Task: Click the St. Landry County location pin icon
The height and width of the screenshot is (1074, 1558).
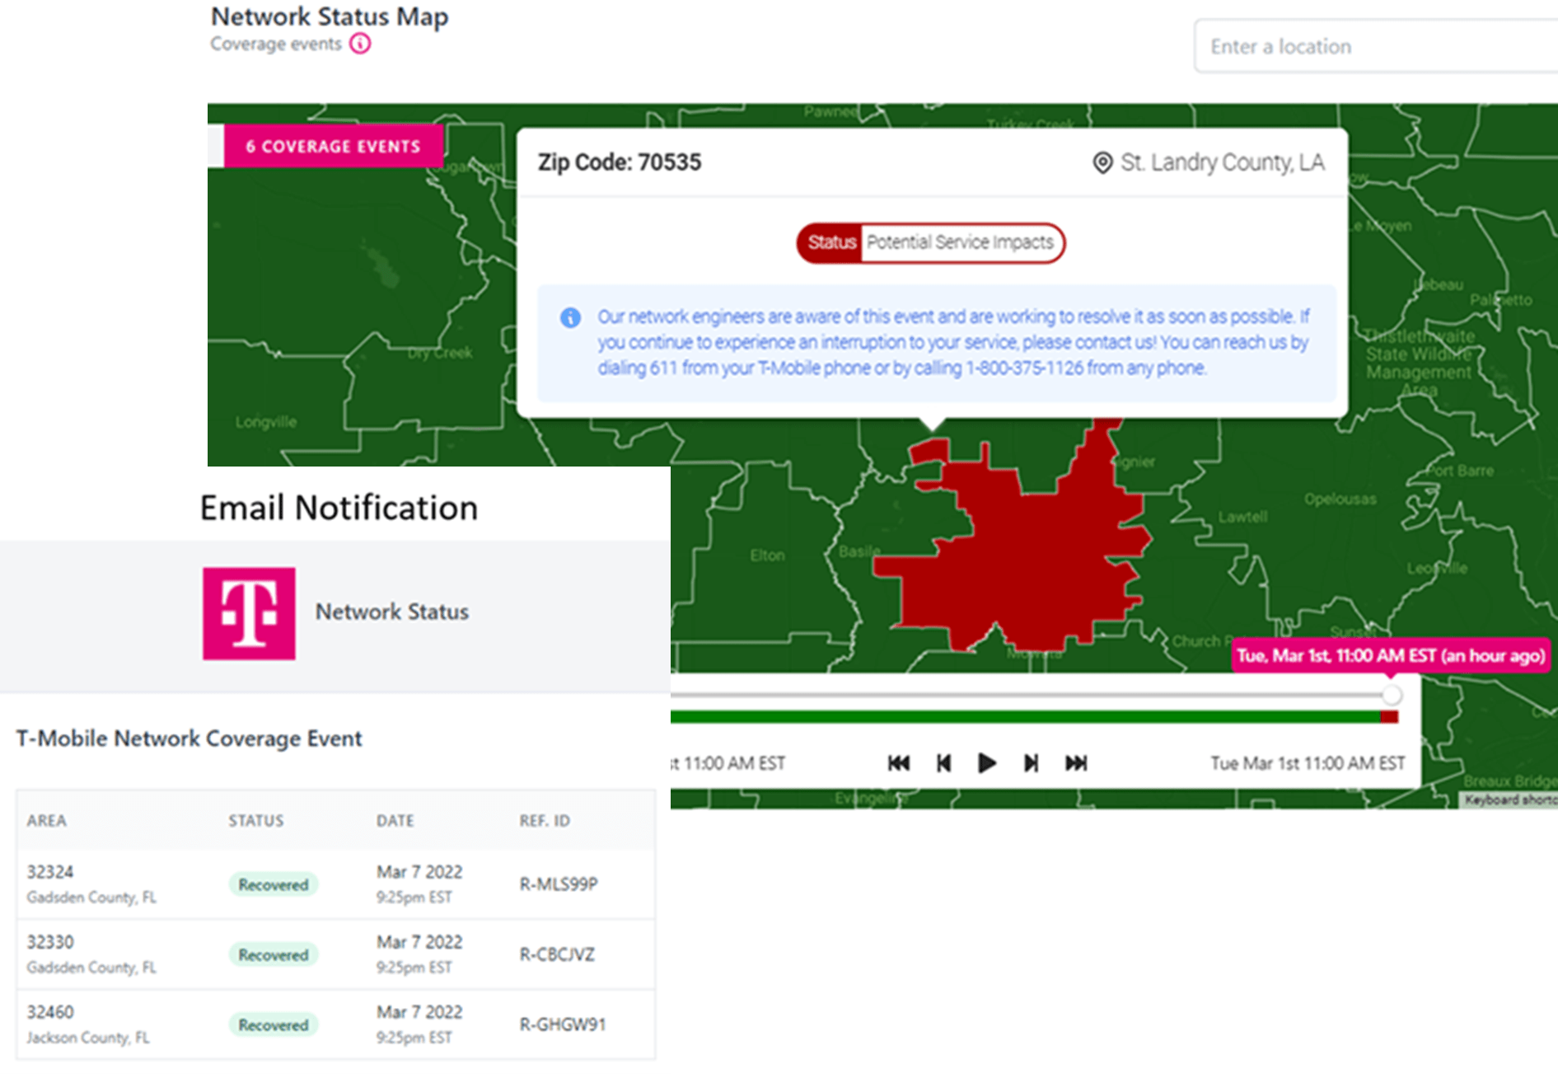Action: (1102, 163)
